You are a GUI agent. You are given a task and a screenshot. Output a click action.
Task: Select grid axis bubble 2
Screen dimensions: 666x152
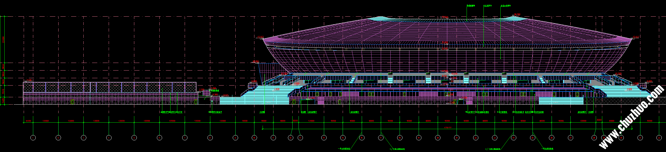[x=58, y=138]
